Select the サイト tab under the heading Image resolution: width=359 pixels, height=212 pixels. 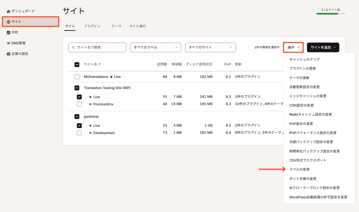(70, 26)
